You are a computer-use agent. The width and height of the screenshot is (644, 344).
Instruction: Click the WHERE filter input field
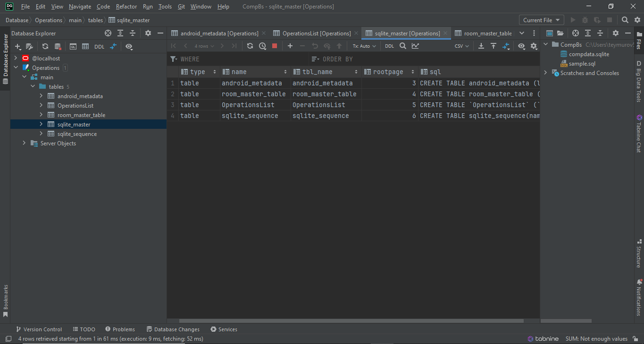tap(241, 59)
